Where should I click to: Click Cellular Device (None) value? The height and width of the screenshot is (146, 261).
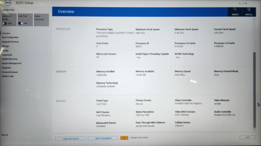179,126
